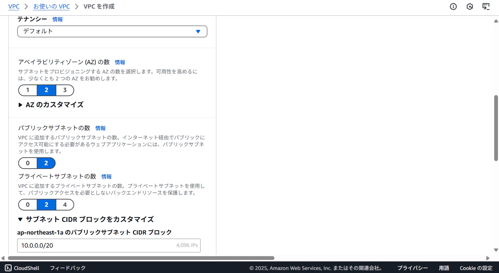The height and width of the screenshot is (273, 499).
Task: Click the scroll up arrow at right
Action: coord(496,21)
